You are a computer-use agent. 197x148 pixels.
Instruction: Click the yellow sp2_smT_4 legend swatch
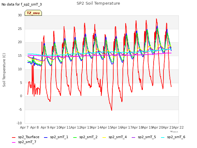(x=104, y=138)
